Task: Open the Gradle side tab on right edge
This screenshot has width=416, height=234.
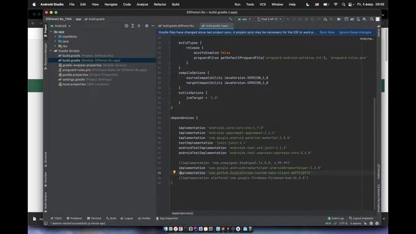Action: pyautogui.click(x=378, y=31)
